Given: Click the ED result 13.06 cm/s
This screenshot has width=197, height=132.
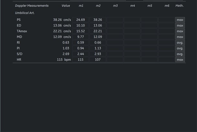Looking at the screenshot, I should (62, 25).
